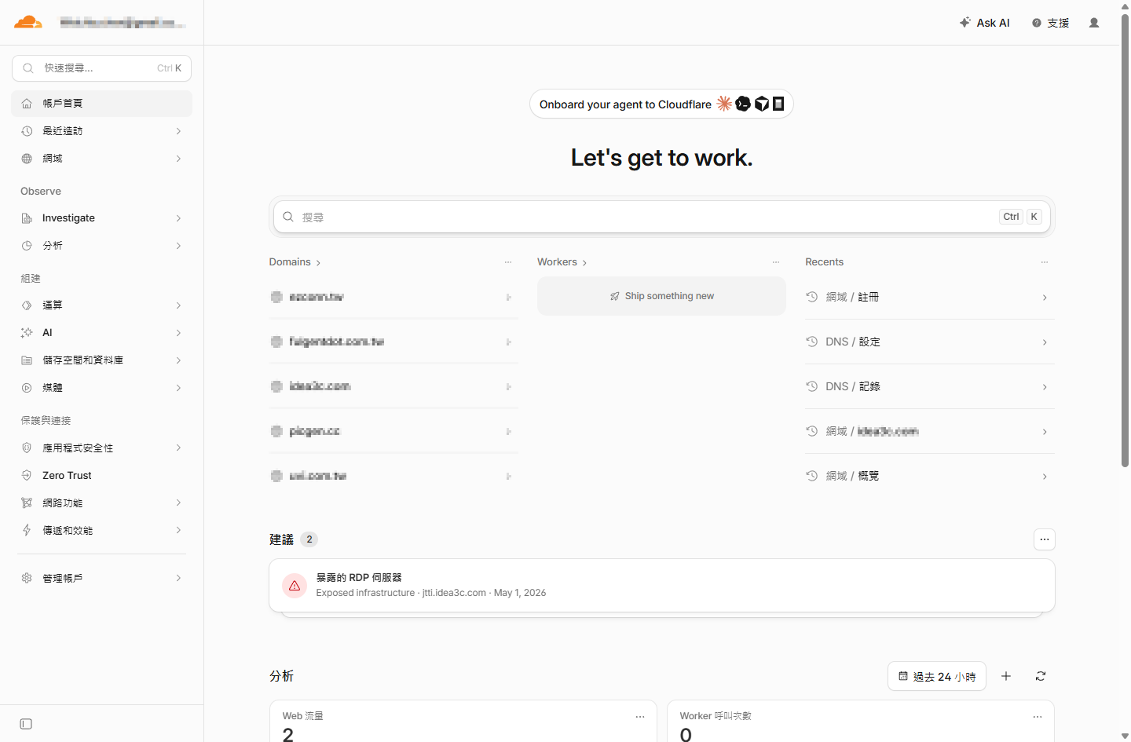Viewport: 1131px width, 742px height.
Task: Click Ship something new
Action: point(661,296)
